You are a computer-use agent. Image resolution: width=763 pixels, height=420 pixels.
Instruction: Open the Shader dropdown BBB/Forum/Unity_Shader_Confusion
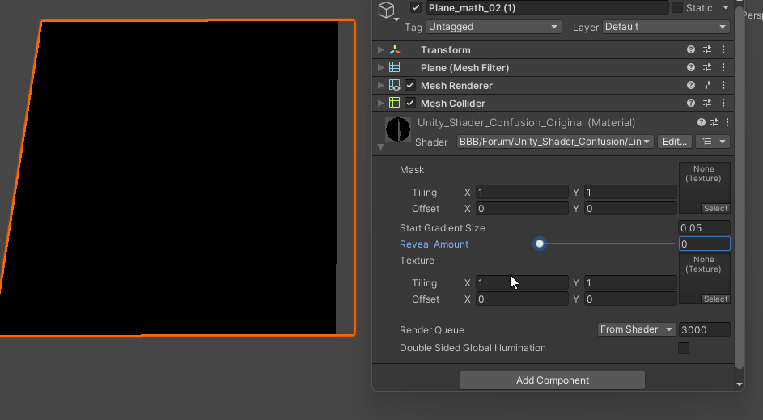(x=555, y=142)
